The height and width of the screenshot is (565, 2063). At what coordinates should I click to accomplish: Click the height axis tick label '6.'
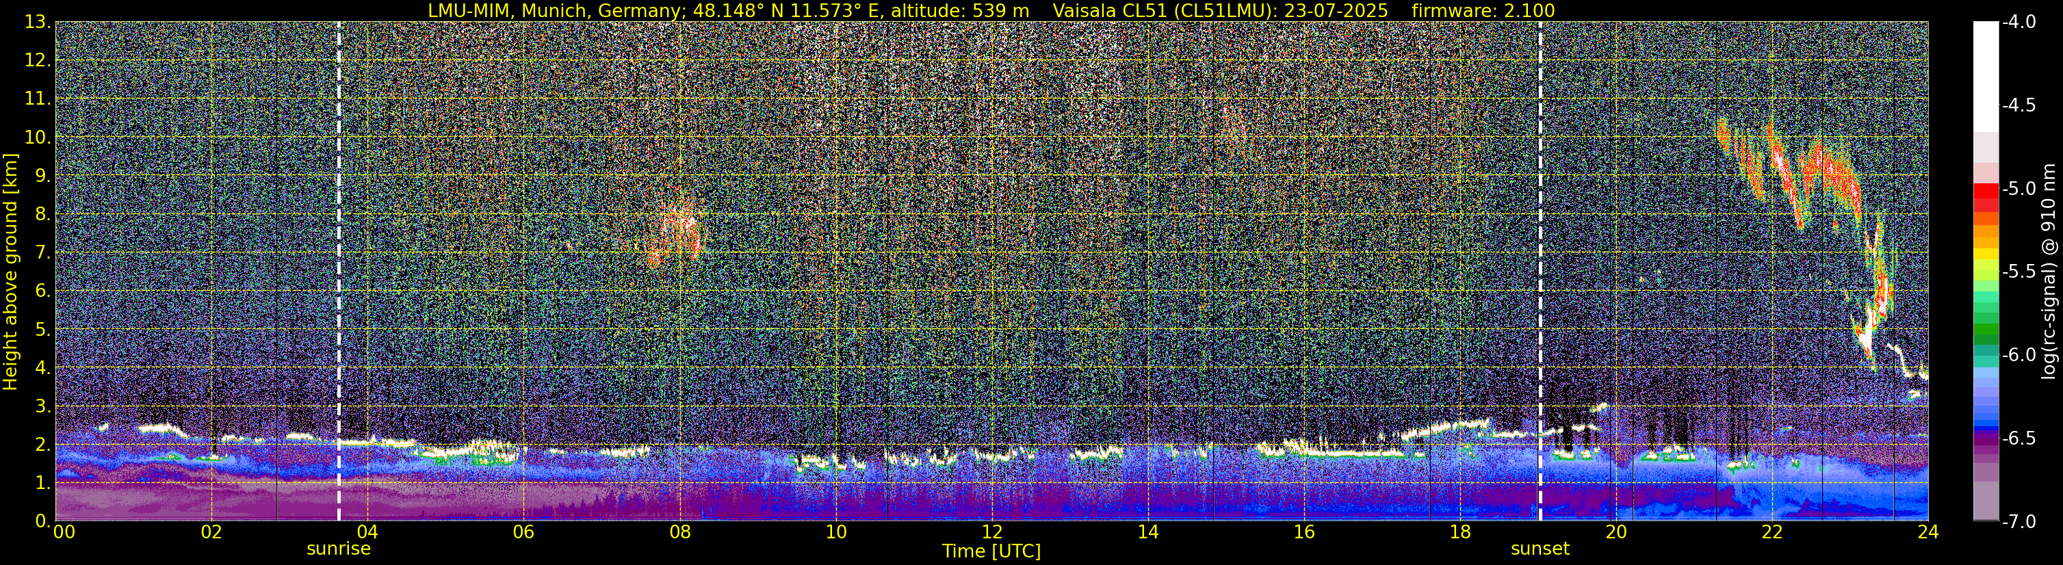click(42, 291)
